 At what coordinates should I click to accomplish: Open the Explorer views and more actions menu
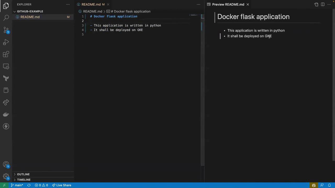(x=68, y=4)
